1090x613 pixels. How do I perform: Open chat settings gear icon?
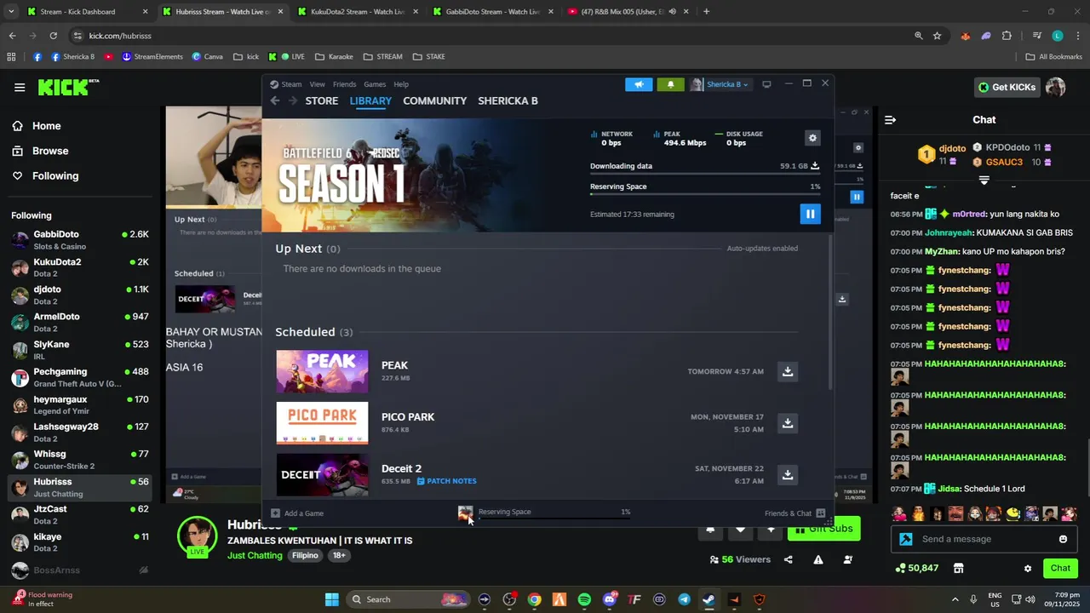click(x=1028, y=568)
